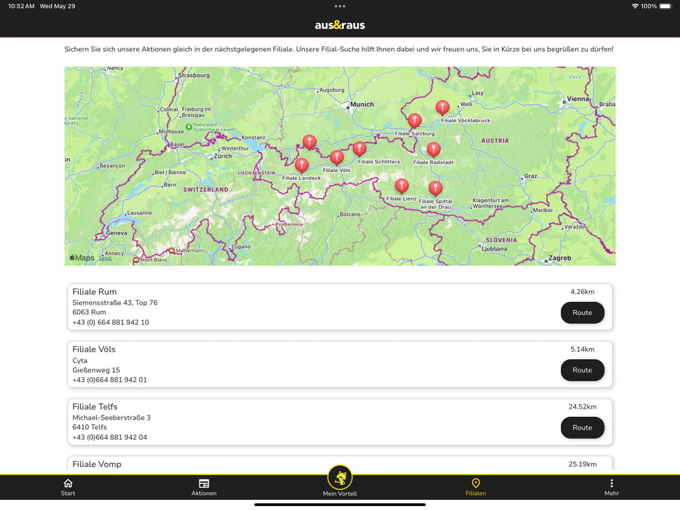Tap the Filiale Völs map pin

pos(337,158)
